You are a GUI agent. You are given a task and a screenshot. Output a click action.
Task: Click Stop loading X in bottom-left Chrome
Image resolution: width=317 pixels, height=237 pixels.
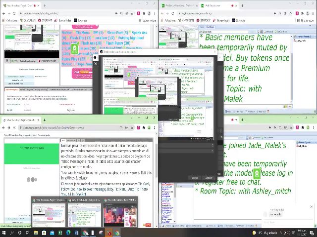[x=14, y=127]
